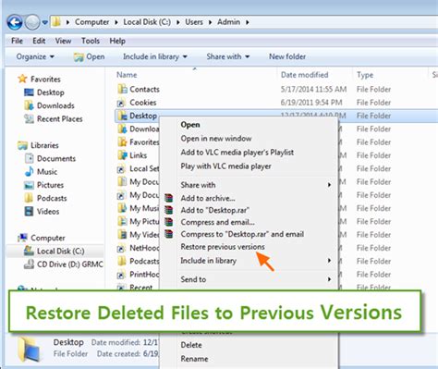This screenshot has height=369, width=438.
Task: Click the WinRAR icon beside Add to archive
Action: tap(168, 198)
